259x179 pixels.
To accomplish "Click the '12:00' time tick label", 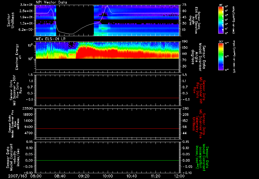I will pos(179,176).
